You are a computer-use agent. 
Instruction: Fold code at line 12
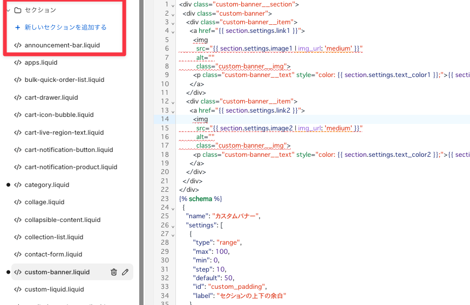(x=173, y=102)
